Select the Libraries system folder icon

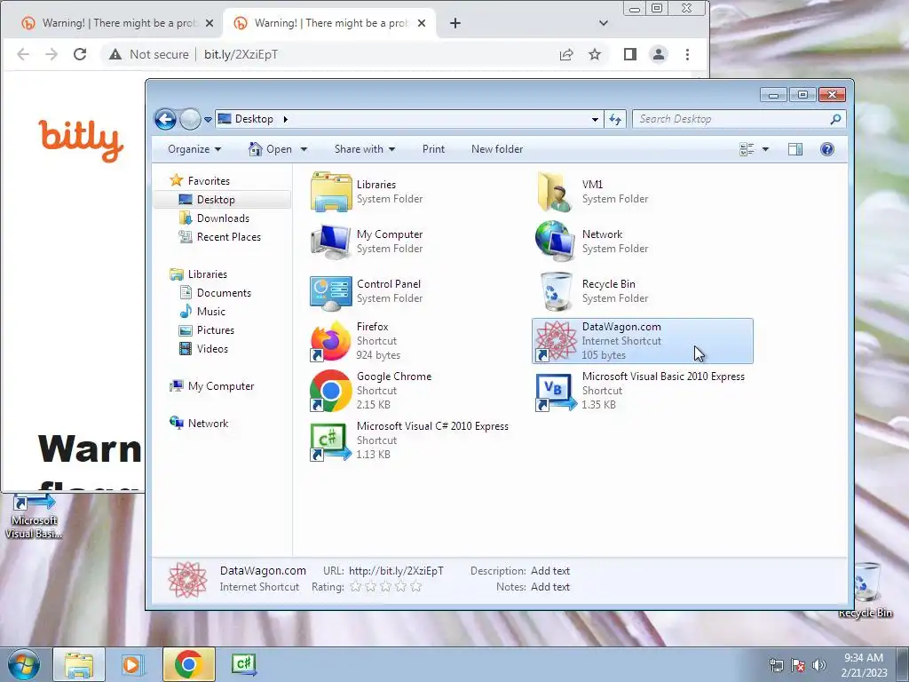331,192
